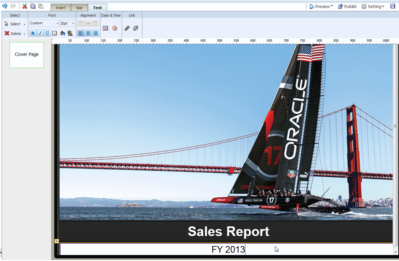399x261 pixels.
Task: Click the sailboat cover image
Action: click(x=226, y=132)
